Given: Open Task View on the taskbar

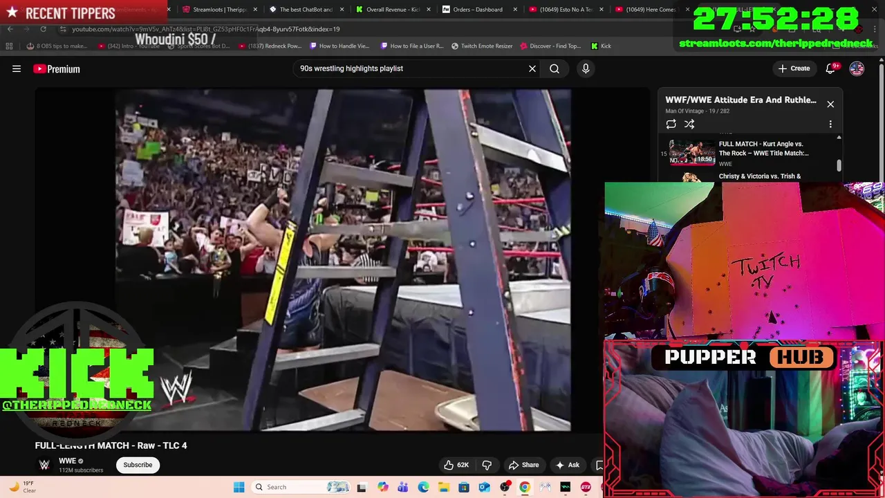Looking at the screenshot, I should coord(361,487).
